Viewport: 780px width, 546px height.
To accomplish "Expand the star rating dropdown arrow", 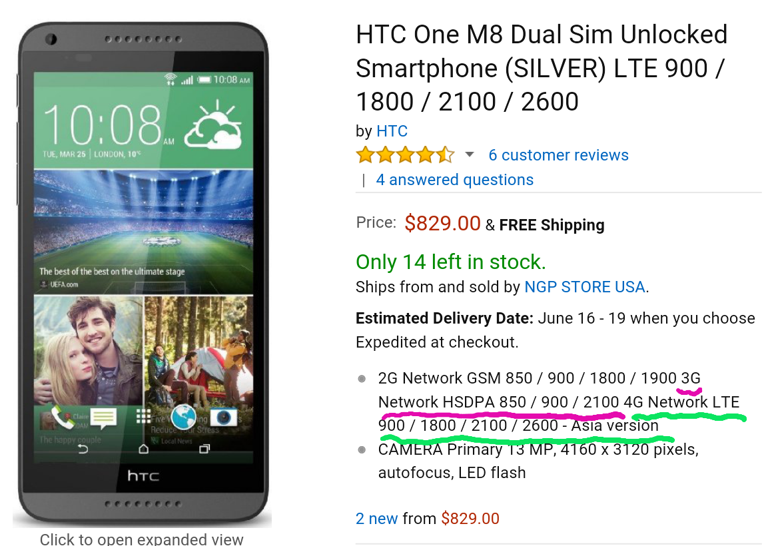I will coord(469,154).
